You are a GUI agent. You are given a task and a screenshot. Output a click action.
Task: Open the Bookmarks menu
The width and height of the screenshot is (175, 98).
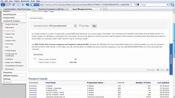(25, 1)
